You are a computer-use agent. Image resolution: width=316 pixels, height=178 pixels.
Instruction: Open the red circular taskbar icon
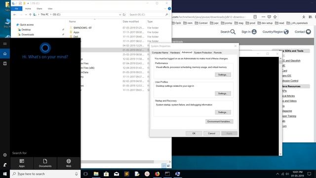[147, 174]
